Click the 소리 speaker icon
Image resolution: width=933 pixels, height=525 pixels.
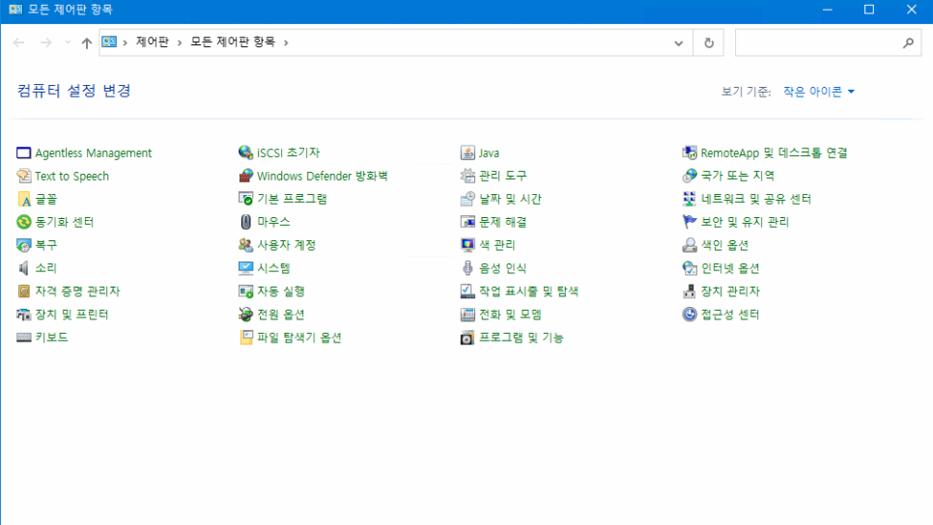24,268
